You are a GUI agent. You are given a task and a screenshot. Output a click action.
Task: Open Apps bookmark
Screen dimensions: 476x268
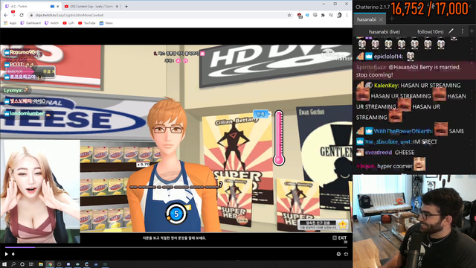pyautogui.click(x=10, y=23)
